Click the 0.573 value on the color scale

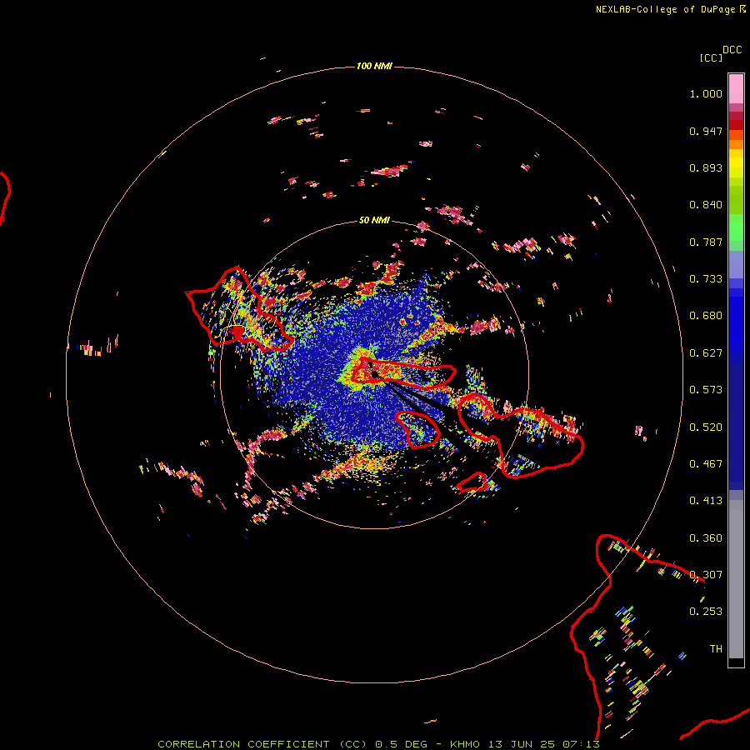(706, 390)
